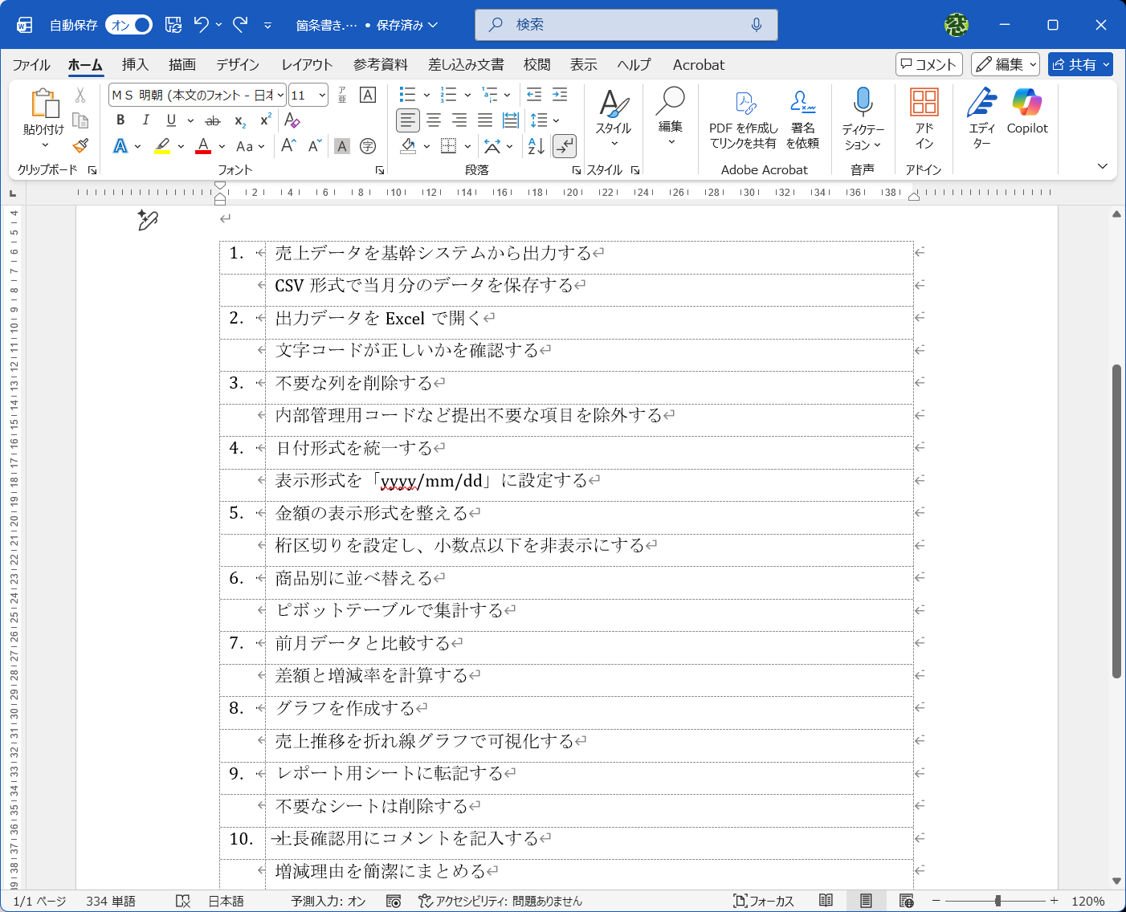Click inside the 検索 search box
The width and height of the screenshot is (1126, 912).
(626, 25)
